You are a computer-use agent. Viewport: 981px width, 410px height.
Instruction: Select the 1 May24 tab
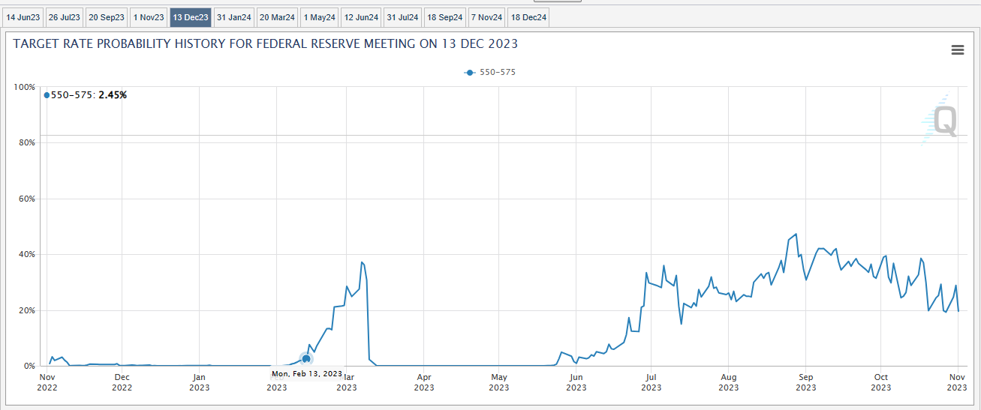point(320,17)
